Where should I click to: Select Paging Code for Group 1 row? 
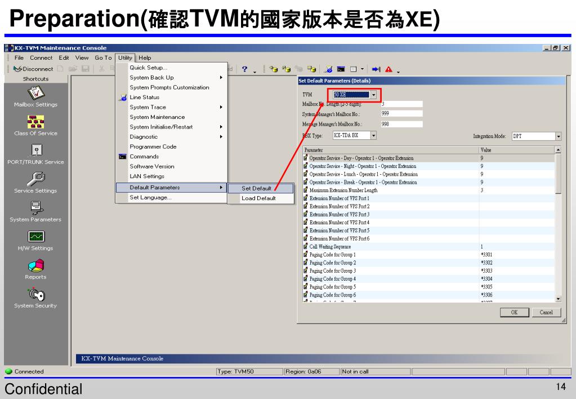[x=428, y=255]
